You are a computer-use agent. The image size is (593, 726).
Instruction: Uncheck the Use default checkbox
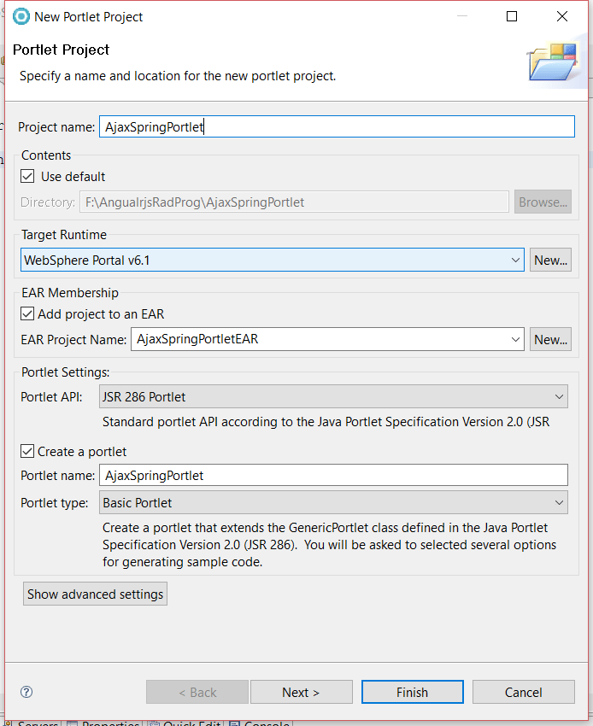point(28,176)
